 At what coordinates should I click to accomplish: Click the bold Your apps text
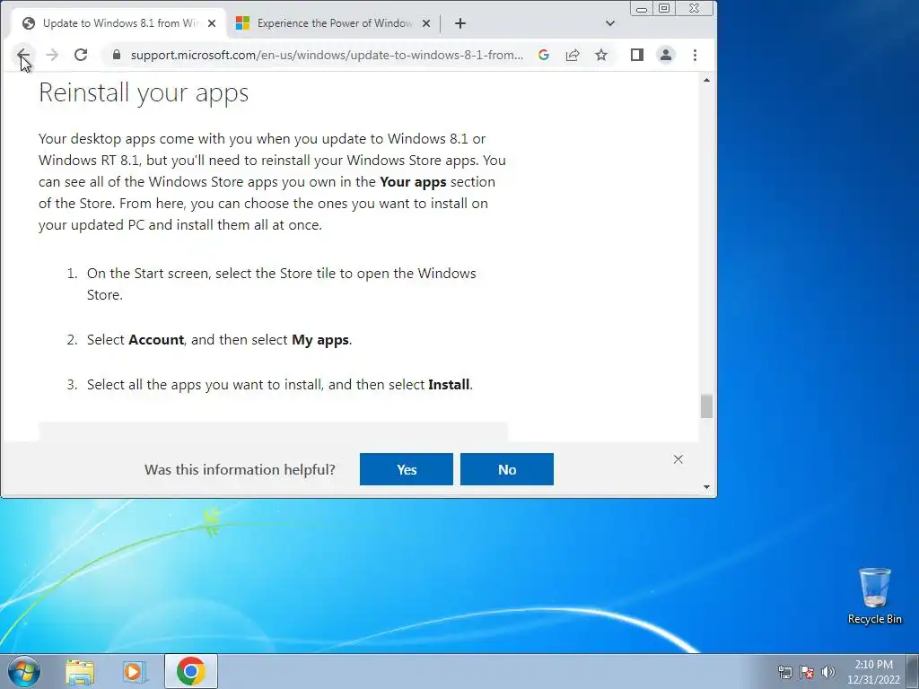(413, 181)
